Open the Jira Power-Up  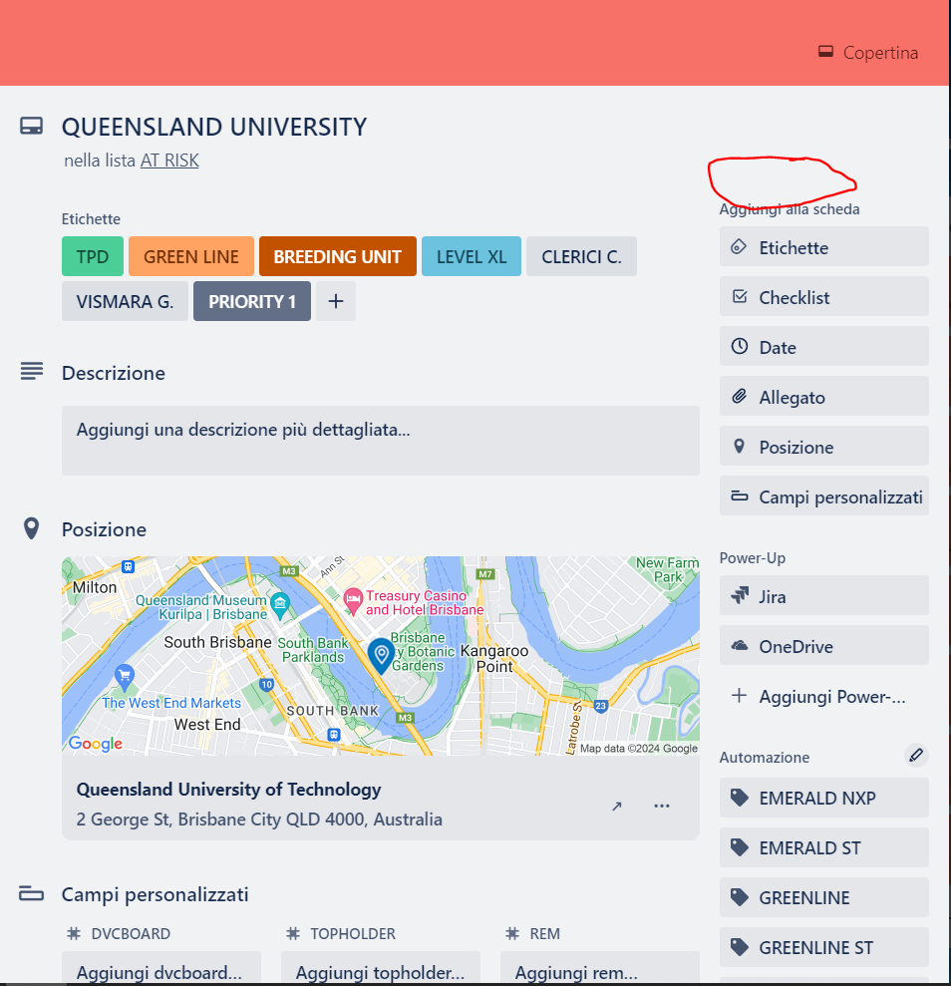[x=824, y=596]
